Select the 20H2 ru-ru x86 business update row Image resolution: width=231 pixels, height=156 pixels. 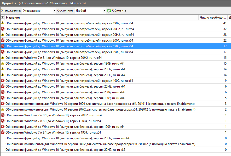(x=115, y=150)
